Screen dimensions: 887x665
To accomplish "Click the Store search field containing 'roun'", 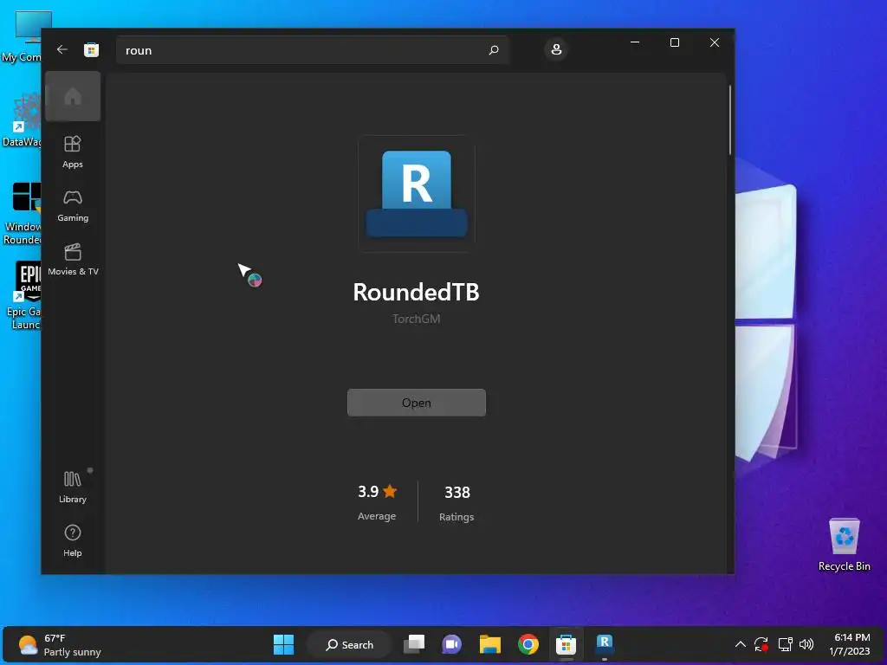I will coord(312,50).
